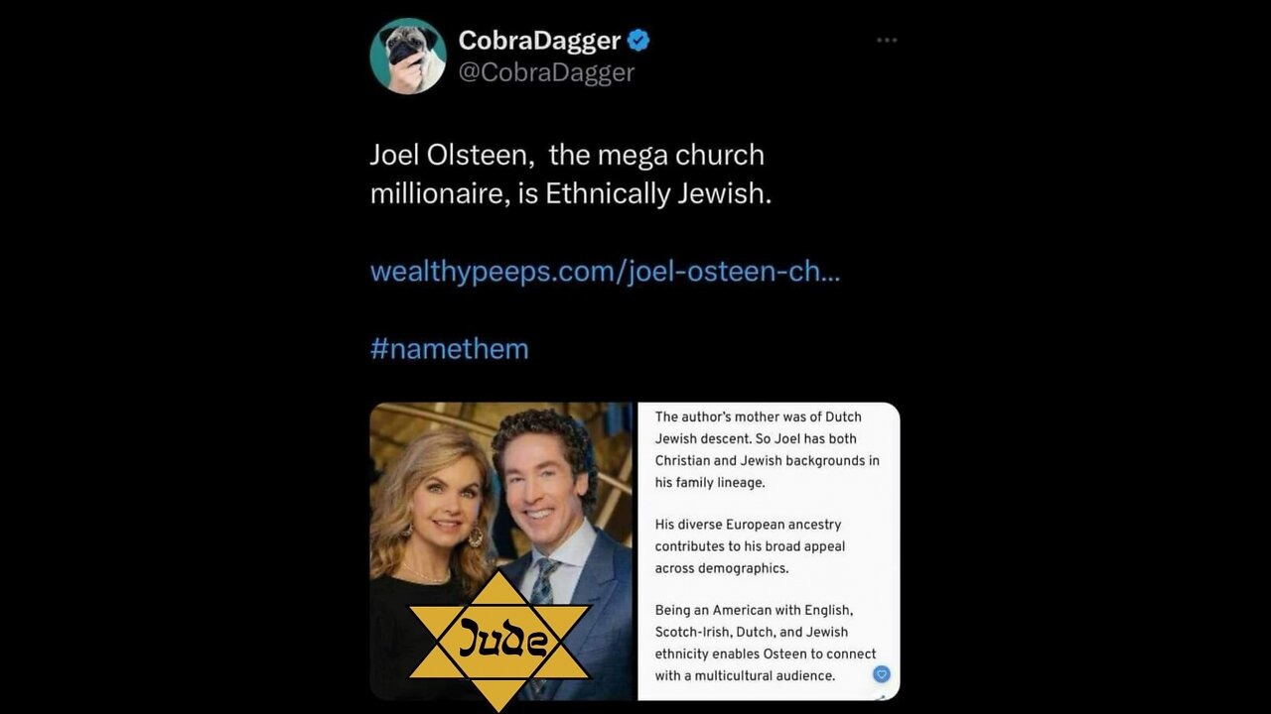Click the paragraph starting "His diverse European"

click(751, 545)
